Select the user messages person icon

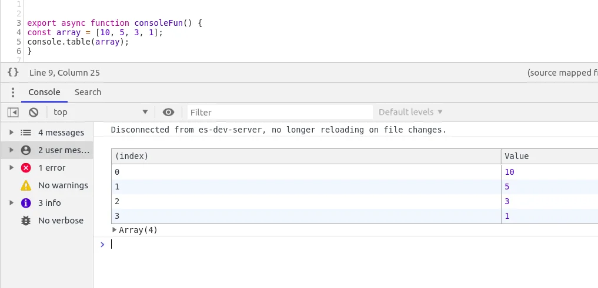26,150
